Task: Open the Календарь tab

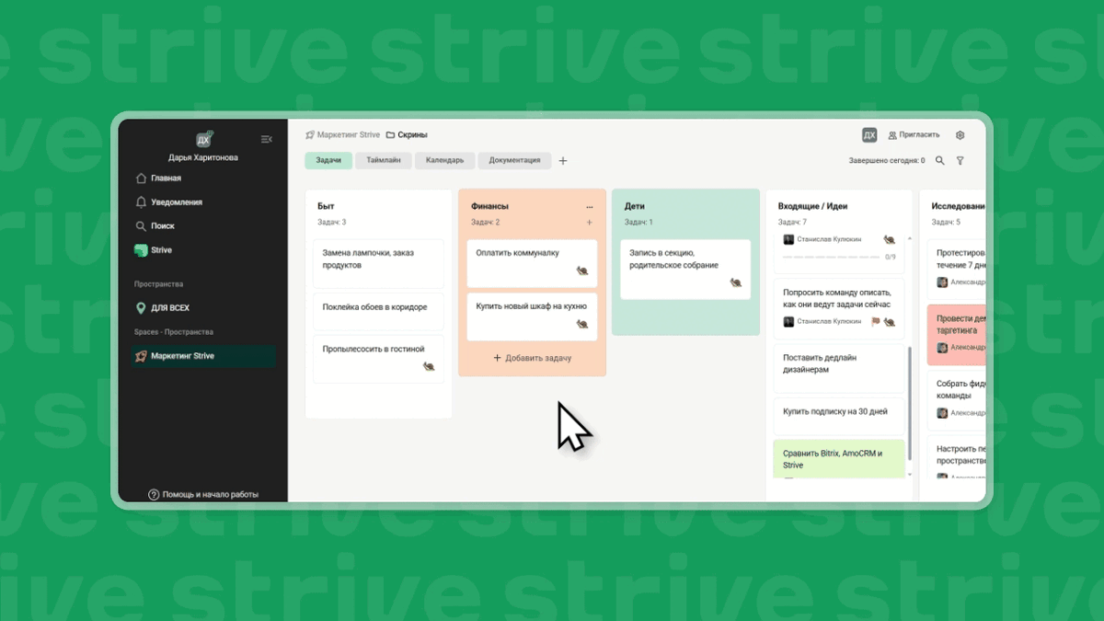Action: 444,160
